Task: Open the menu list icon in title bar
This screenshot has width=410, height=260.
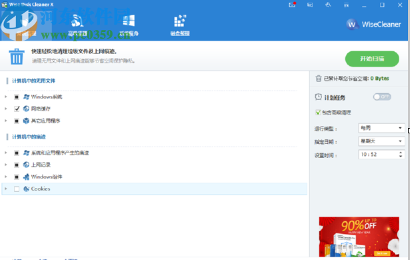Action: [x=346, y=5]
